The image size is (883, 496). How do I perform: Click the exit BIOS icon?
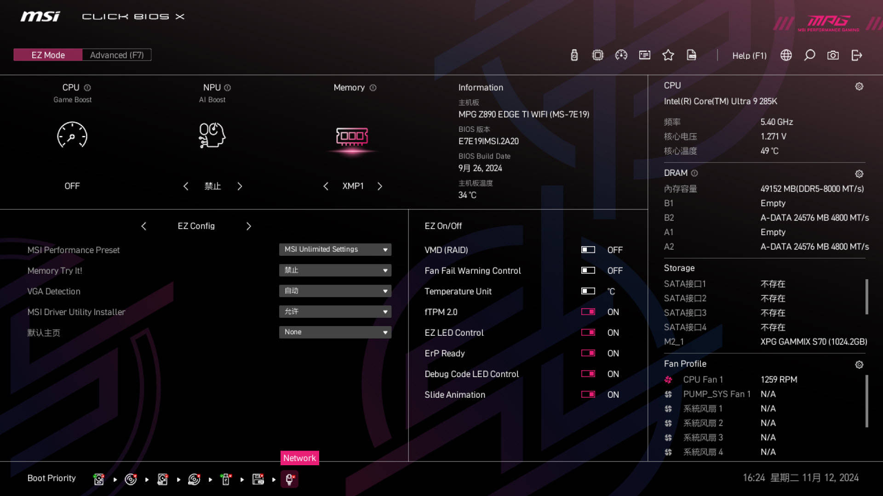tap(856, 55)
